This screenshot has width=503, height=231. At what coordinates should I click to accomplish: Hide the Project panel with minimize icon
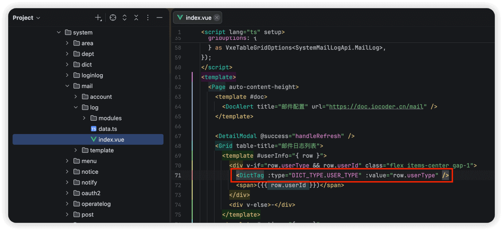tap(159, 18)
